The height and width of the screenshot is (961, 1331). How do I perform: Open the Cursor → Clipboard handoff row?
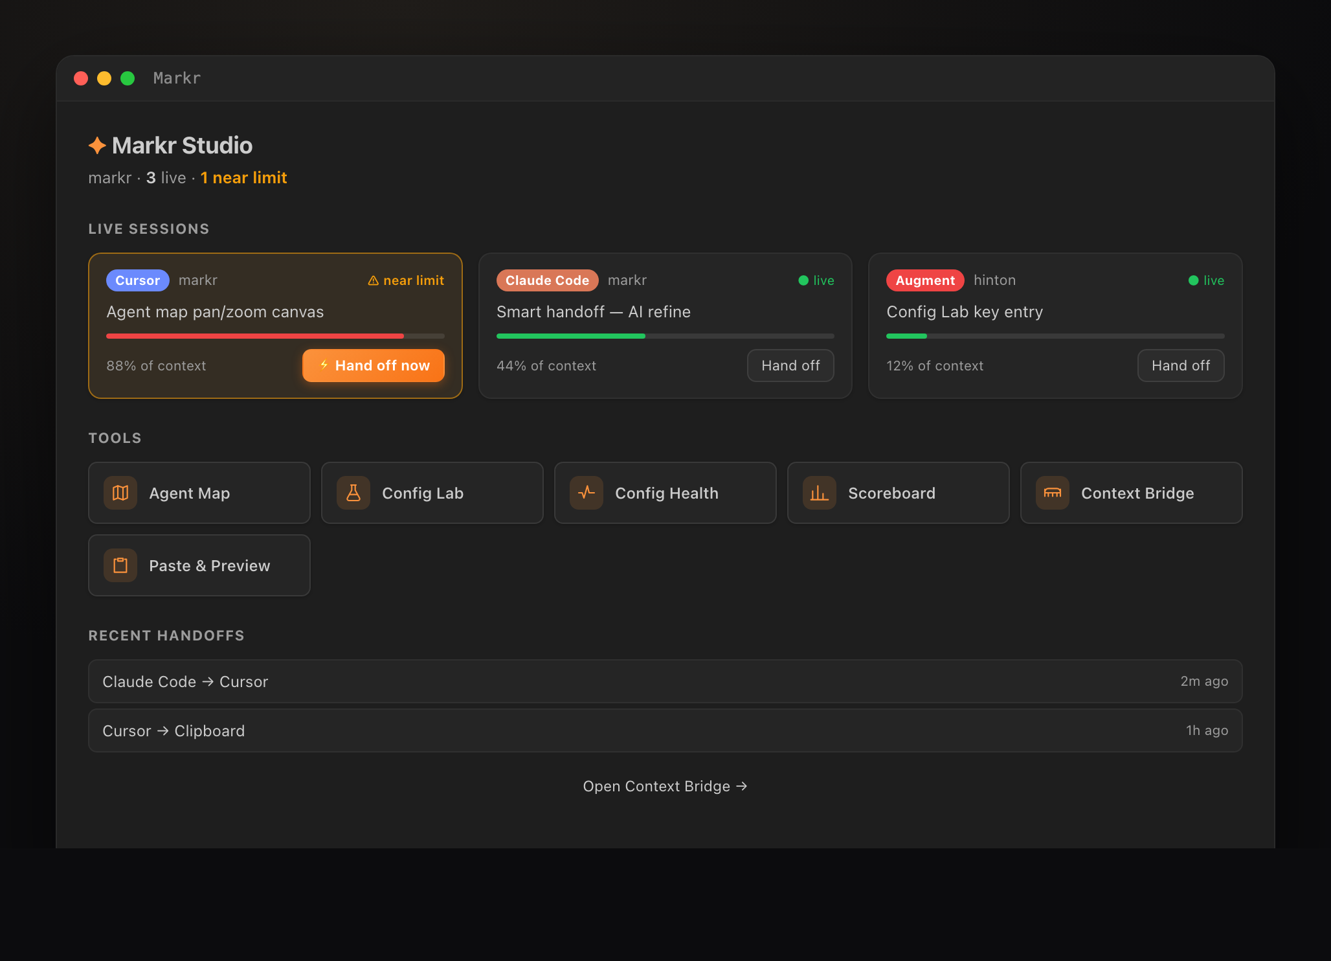coord(665,730)
